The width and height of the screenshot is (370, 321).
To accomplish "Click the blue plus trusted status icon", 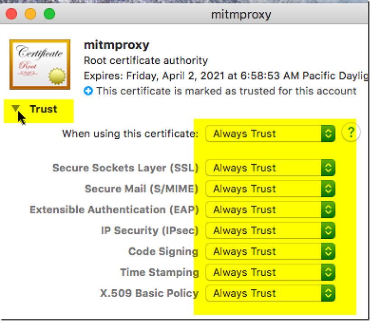I will pyautogui.click(x=89, y=91).
